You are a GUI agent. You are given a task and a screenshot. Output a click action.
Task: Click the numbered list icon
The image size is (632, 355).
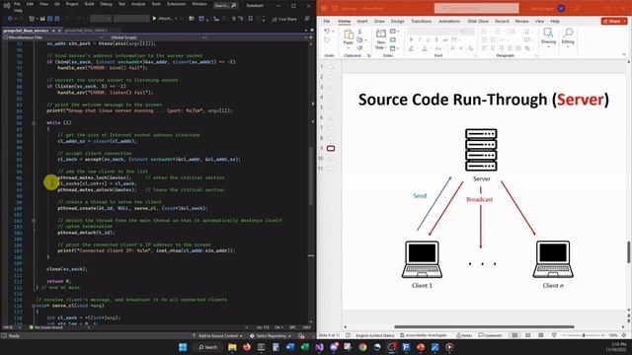click(499, 32)
